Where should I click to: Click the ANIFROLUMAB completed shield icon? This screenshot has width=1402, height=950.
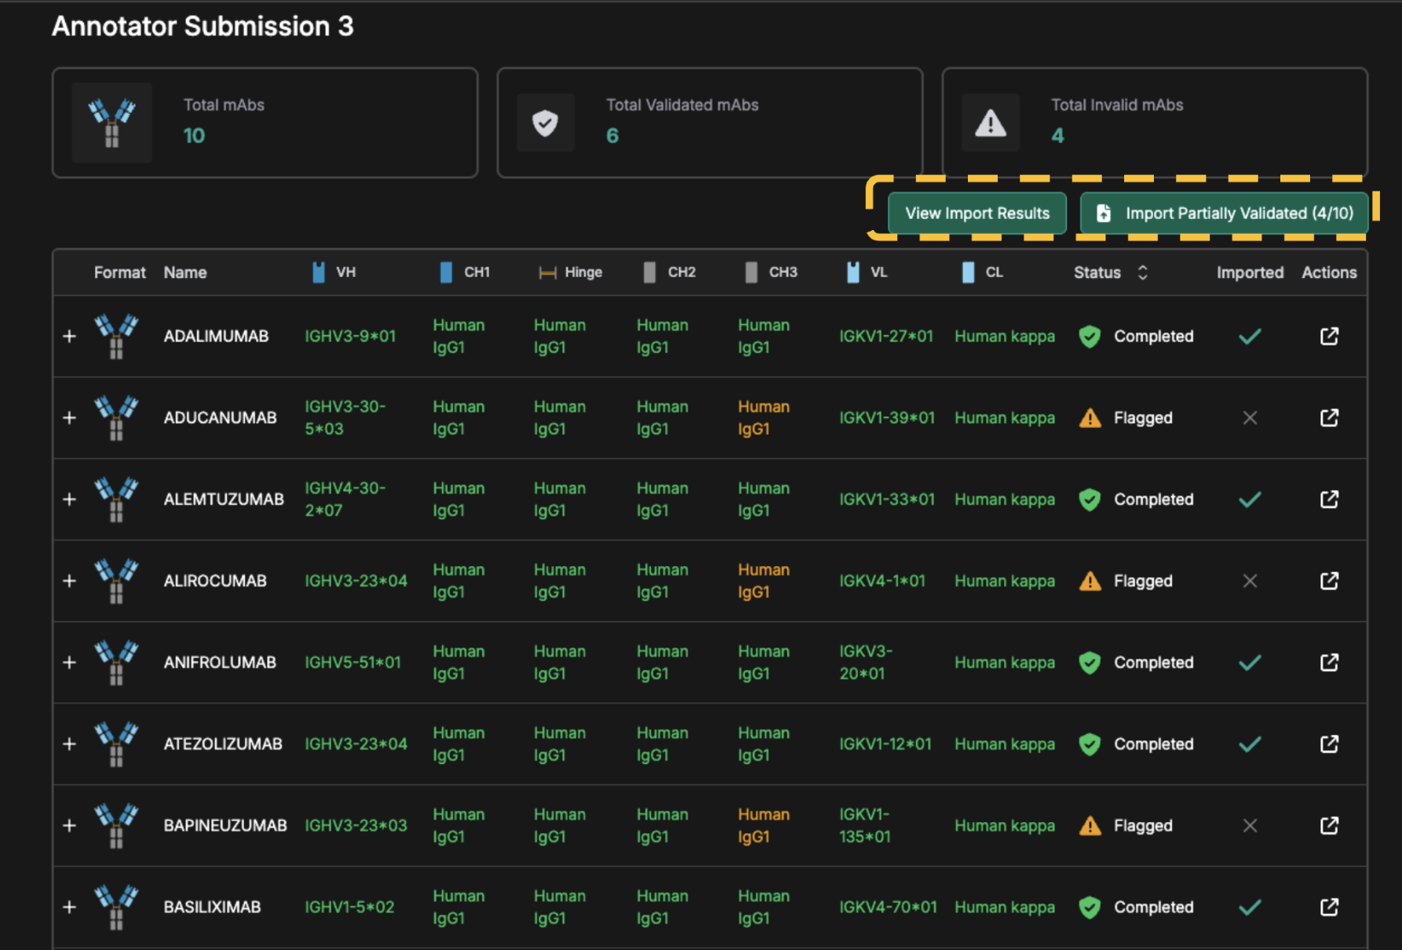point(1090,663)
